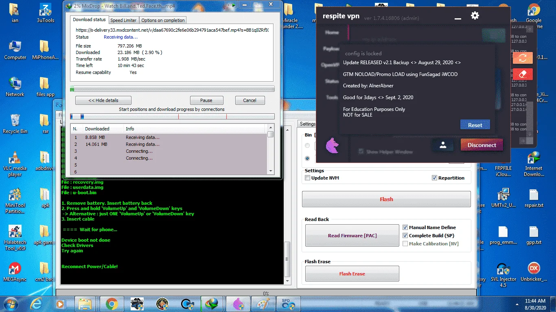Click the purple wolf logo in respite vpn
The width and height of the screenshot is (556, 312).
333,145
